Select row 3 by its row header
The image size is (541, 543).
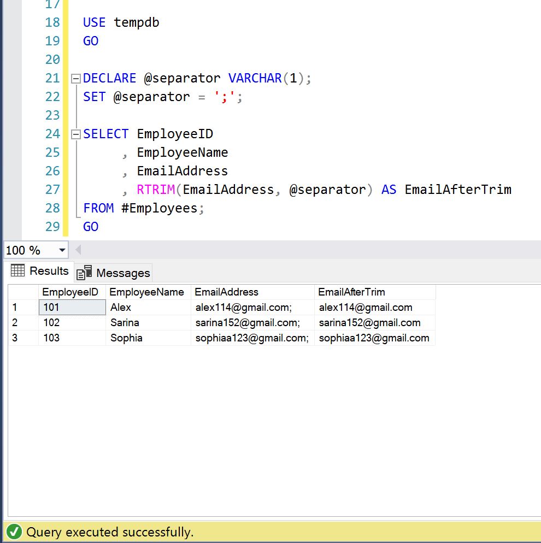[23, 338]
